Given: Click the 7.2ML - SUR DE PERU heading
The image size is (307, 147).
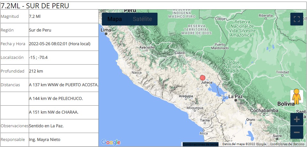Looking at the screenshot, I should point(35,5).
